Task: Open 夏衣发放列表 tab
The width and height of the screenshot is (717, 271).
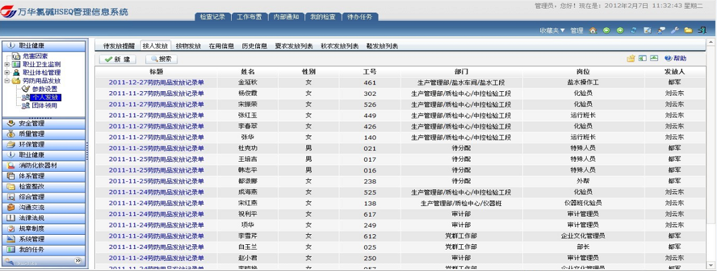Action: click(294, 46)
